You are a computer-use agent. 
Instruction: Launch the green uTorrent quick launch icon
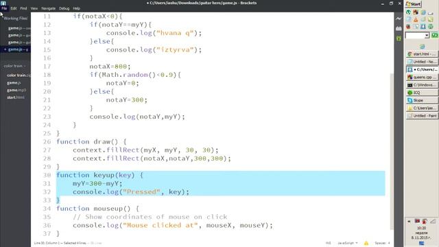[x=409, y=12]
